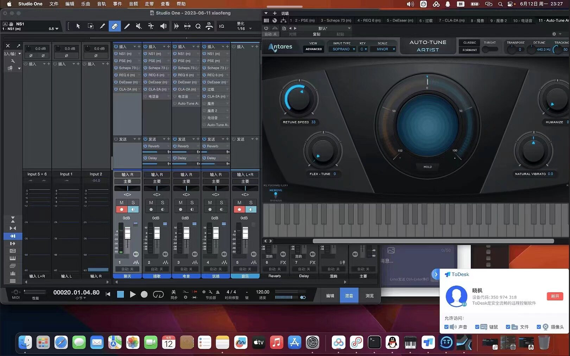Click the Flex-Tune knob
Viewport: 570px width, 356px height.
[x=323, y=151]
